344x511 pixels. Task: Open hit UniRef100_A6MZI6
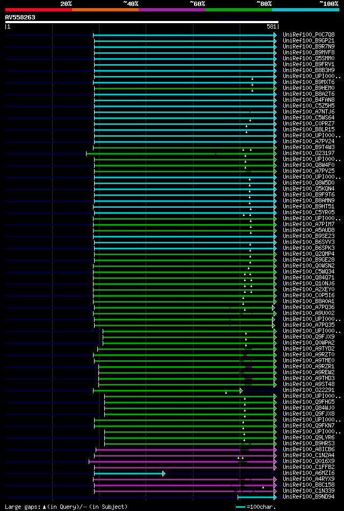pos(309,473)
